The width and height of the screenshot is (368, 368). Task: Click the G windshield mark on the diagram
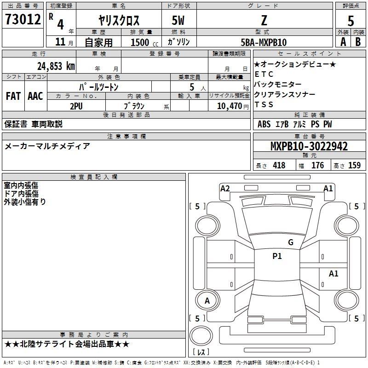pyautogui.click(x=290, y=242)
